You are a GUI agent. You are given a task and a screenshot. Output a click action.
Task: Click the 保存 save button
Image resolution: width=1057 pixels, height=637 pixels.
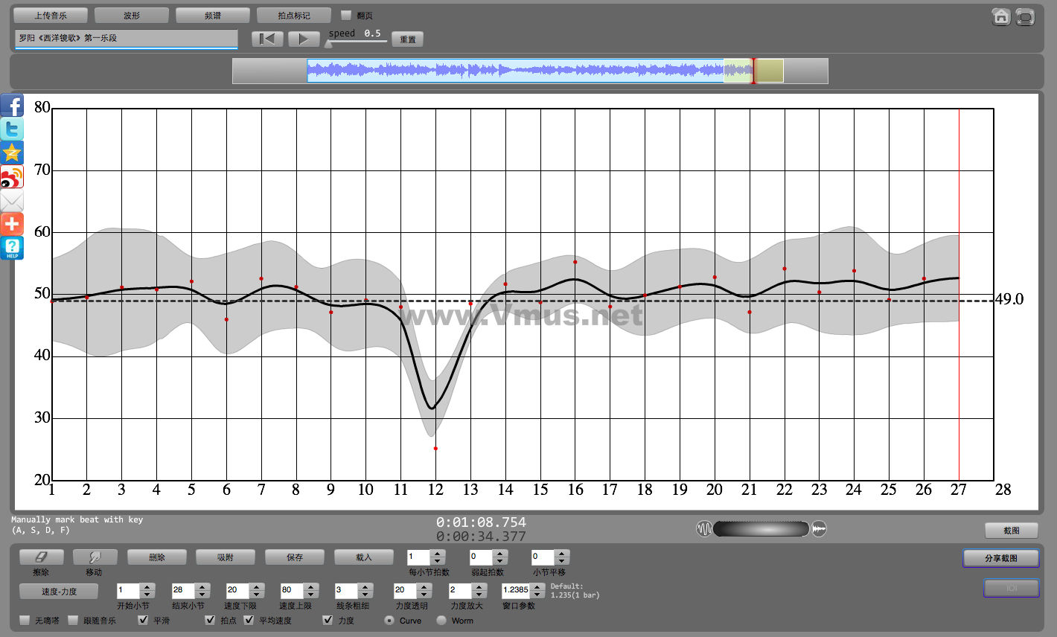295,557
